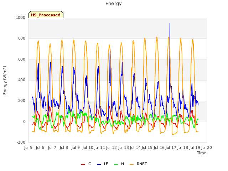Click the 600 y-axis label

click(22, 59)
